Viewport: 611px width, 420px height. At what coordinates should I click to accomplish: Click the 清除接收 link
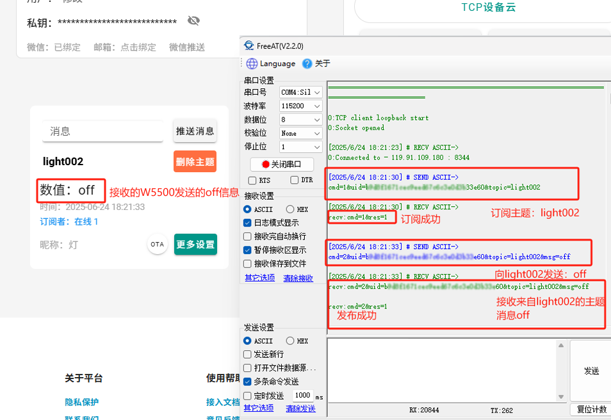(x=298, y=278)
